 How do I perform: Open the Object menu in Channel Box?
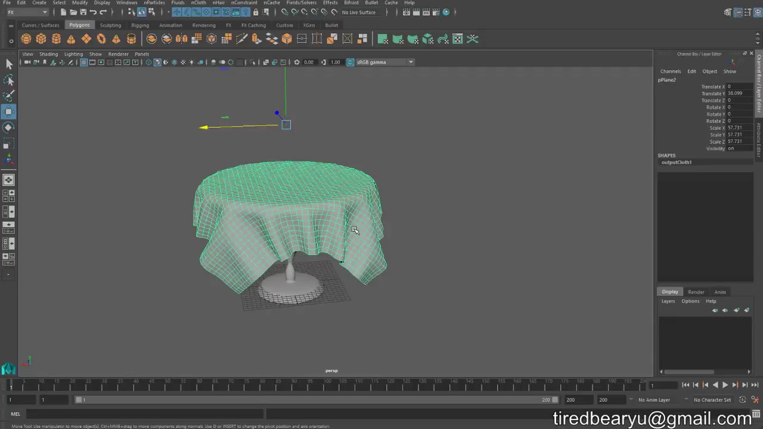click(x=709, y=71)
